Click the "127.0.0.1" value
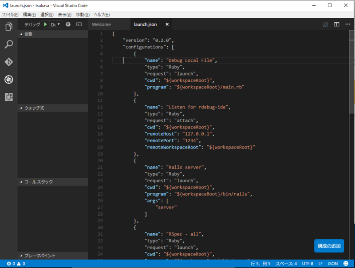This screenshot has width=355, height=268. pos(197,134)
